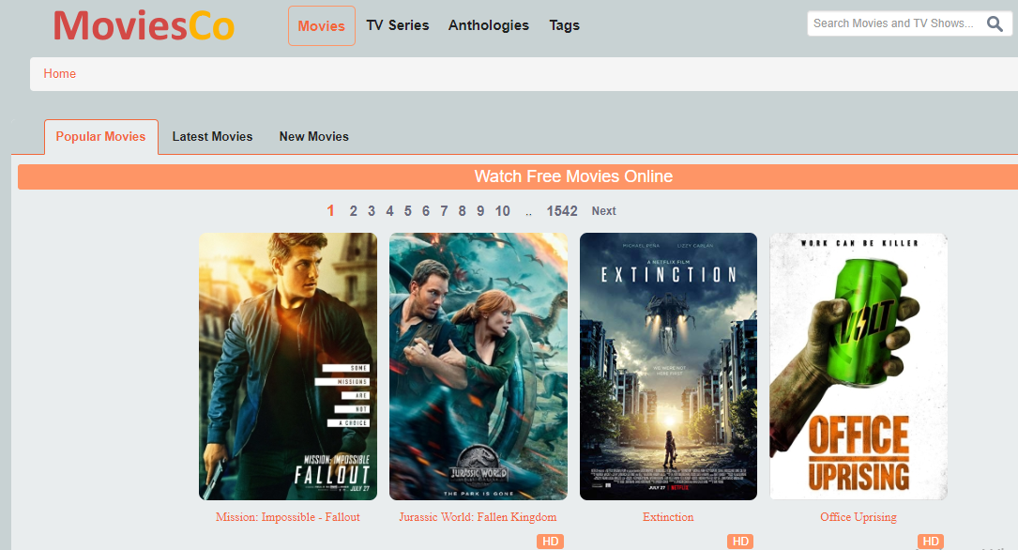Image resolution: width=1018 pixels, height=550 pixels.
Task: Open the Movies menu item
Action: pos(321,25)
